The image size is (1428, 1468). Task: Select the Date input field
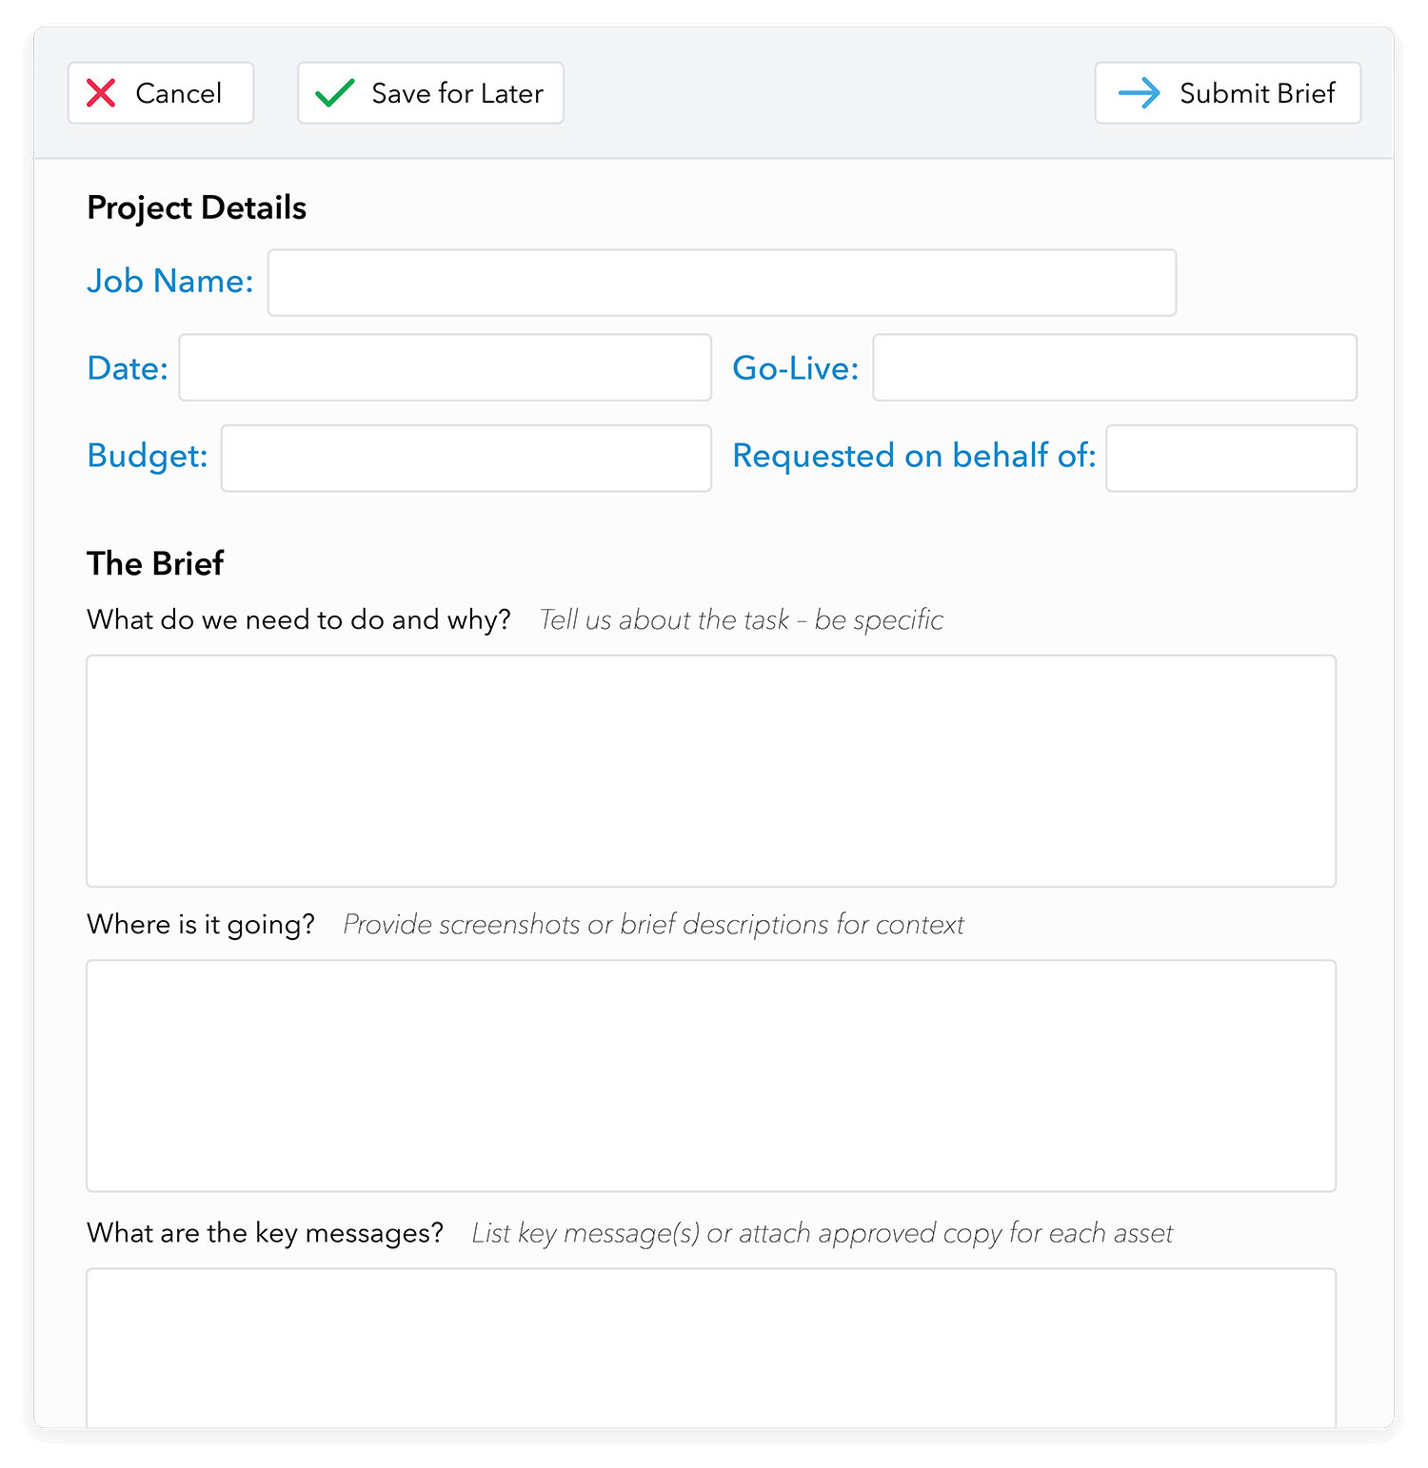446,367
